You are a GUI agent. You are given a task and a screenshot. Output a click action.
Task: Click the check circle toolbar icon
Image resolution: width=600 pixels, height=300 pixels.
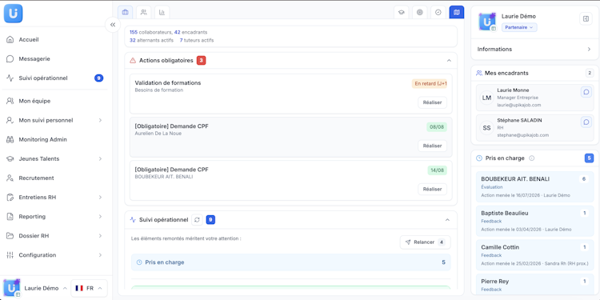(x=438, y=12)
